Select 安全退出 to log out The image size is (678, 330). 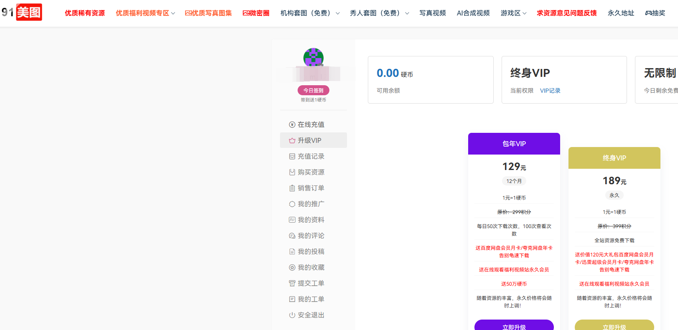(314, 315)
